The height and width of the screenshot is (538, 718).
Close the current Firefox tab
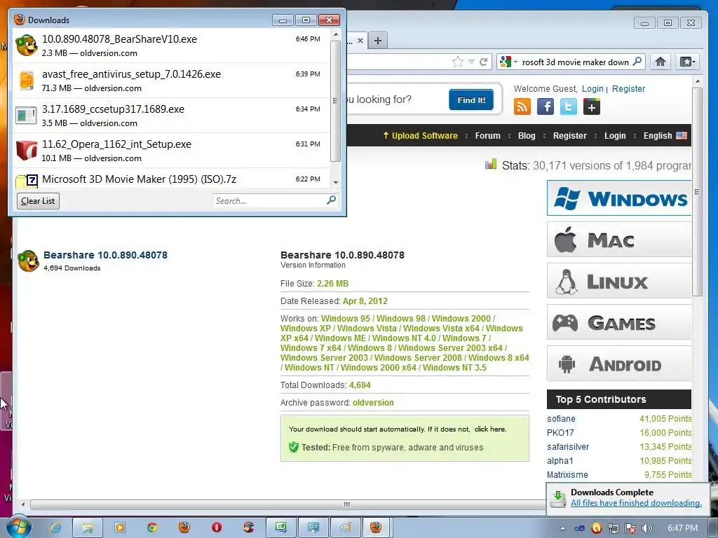pos(360,41)
